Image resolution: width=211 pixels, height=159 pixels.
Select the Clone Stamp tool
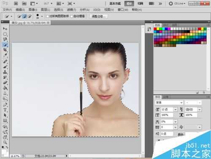coord(5,72)
